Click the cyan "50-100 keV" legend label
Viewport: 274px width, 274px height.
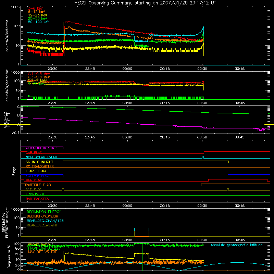pos(39,22)
